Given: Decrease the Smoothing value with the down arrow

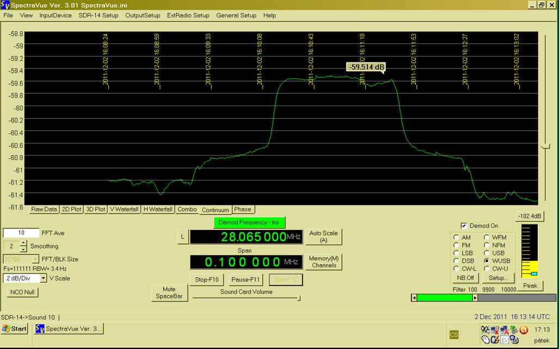Looking at the screenshot, I should pyautogui.click(x=23, y=248).
